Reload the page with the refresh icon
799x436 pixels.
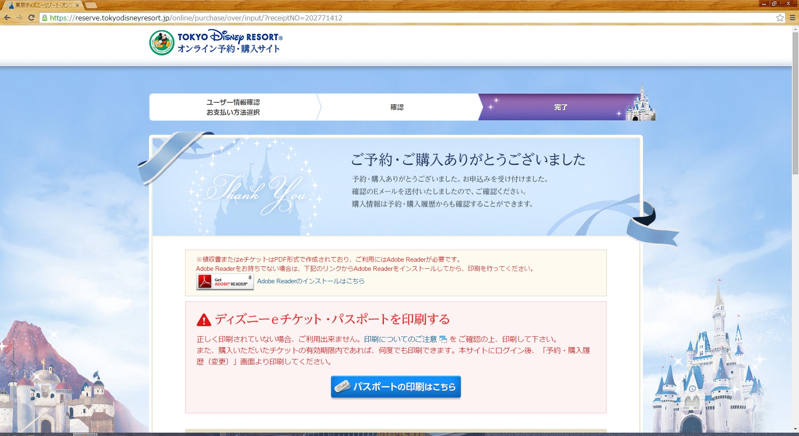[x=31, y=17]
